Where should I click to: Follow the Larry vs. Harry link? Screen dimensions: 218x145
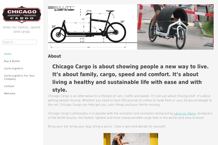pyautogui.click(x=185, y=113)
